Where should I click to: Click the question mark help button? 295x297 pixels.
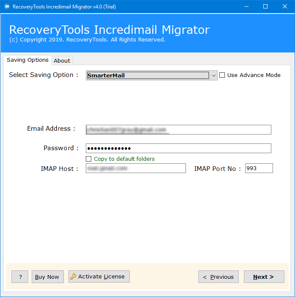click(20, 277)
